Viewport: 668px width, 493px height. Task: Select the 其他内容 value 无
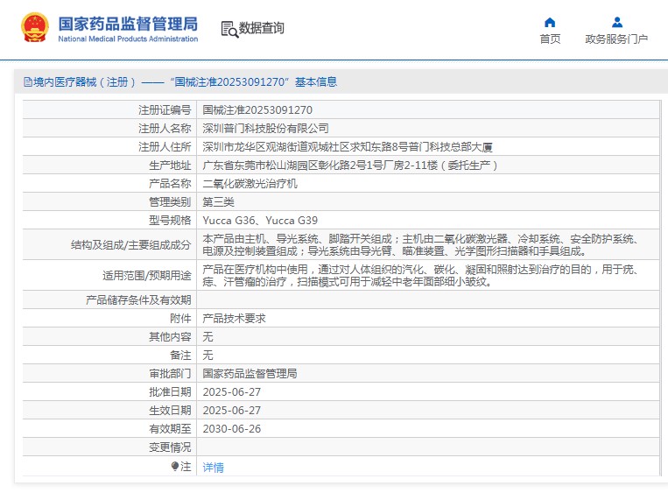207,336
